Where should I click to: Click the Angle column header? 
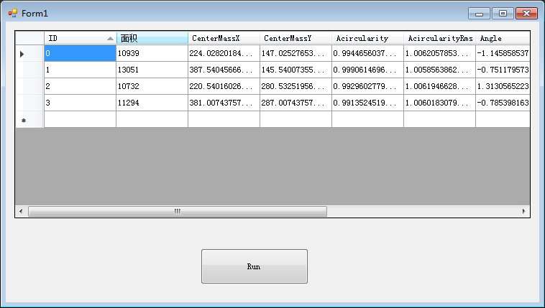(502, 38)
